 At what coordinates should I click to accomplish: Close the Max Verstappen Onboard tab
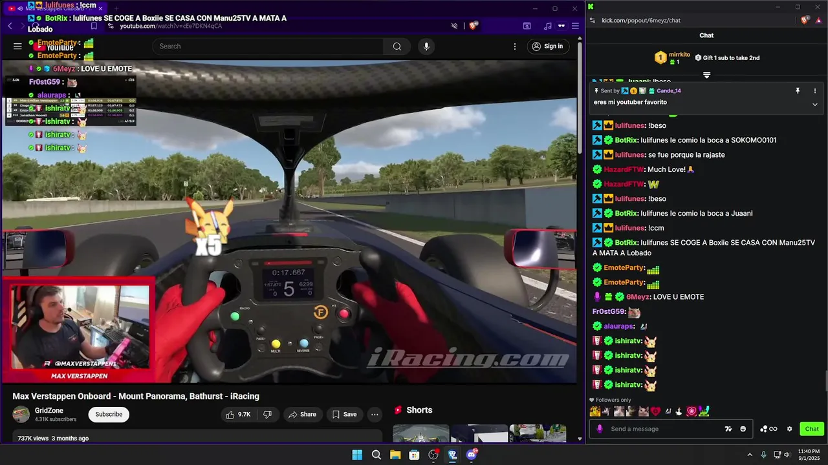click(100, 8)
